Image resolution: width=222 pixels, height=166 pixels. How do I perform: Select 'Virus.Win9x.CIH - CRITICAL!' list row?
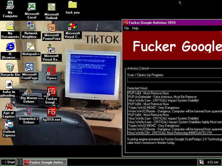pyautogui.click(x=175, y=133)
